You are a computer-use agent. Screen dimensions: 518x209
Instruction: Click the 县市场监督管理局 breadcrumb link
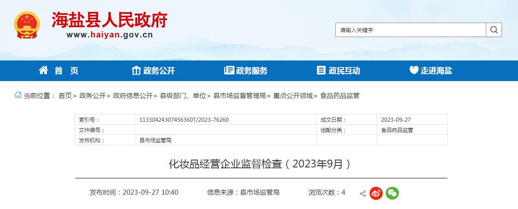tap(239, 95)
